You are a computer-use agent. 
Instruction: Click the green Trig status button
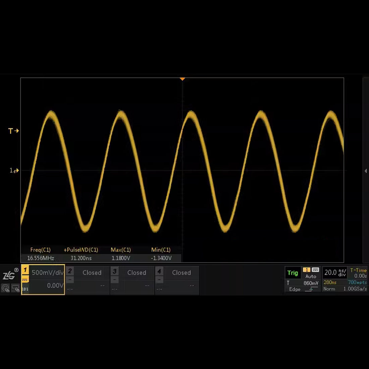coord(293,273)
